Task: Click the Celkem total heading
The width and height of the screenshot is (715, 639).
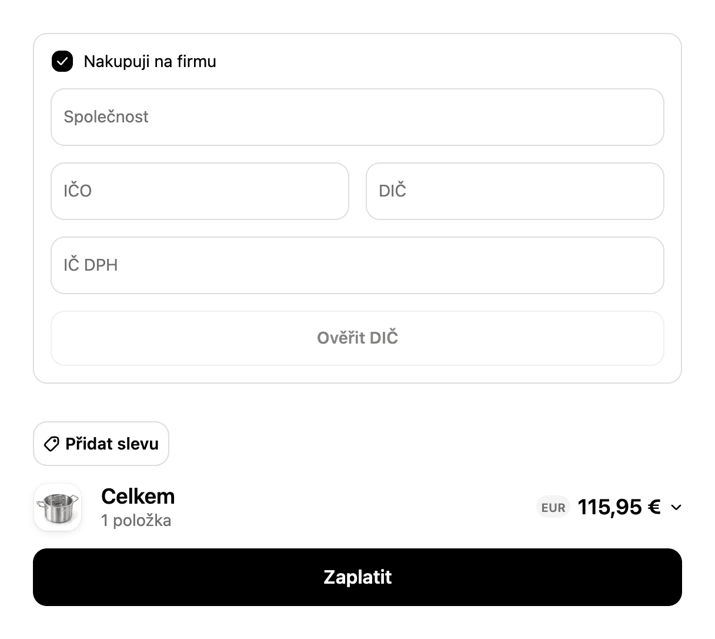Action: pos(138,497)
